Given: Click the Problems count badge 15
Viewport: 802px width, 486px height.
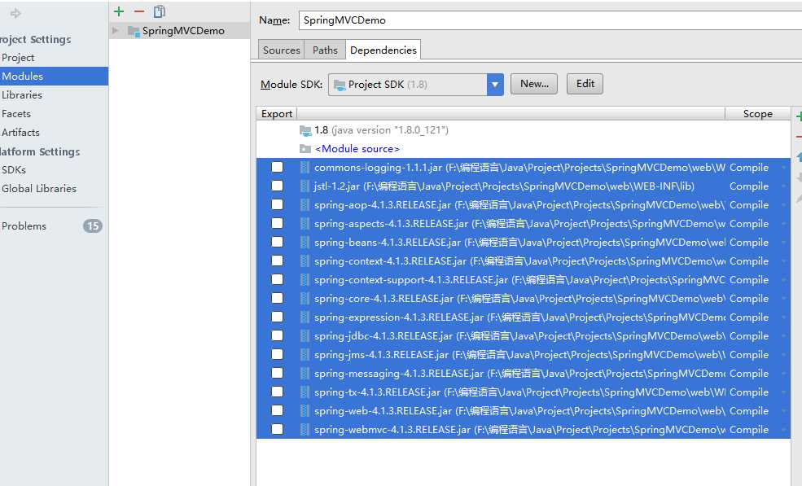Looking at the screenshot, I should click(93, 226).
